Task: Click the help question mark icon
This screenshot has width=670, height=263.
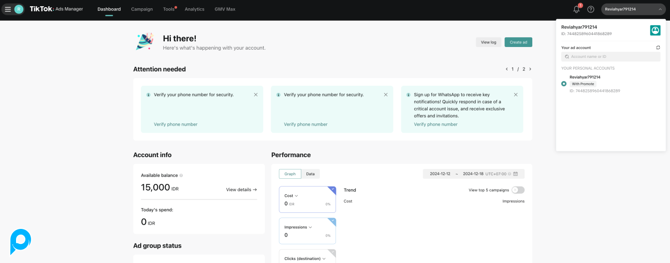Action: click(591, 9)
